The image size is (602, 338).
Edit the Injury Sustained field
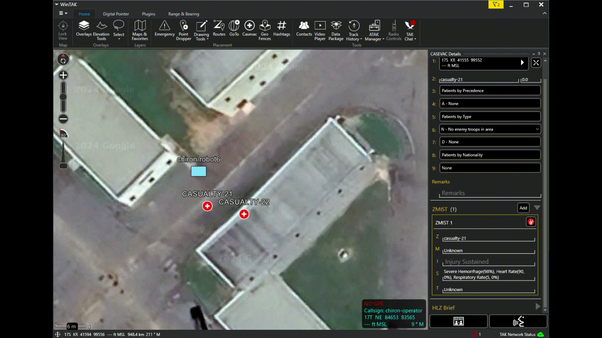(488, 262)
